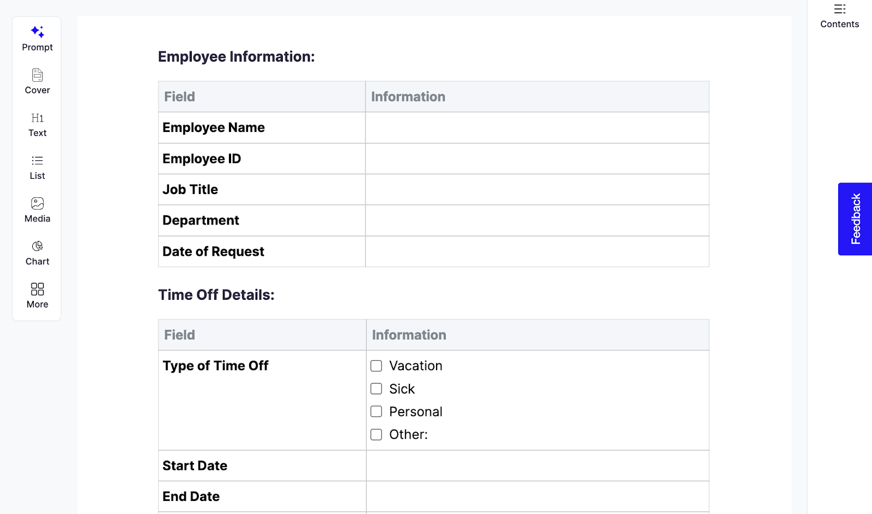
Task: Check the Personal checkbox
Action: (x=376, y=412)
